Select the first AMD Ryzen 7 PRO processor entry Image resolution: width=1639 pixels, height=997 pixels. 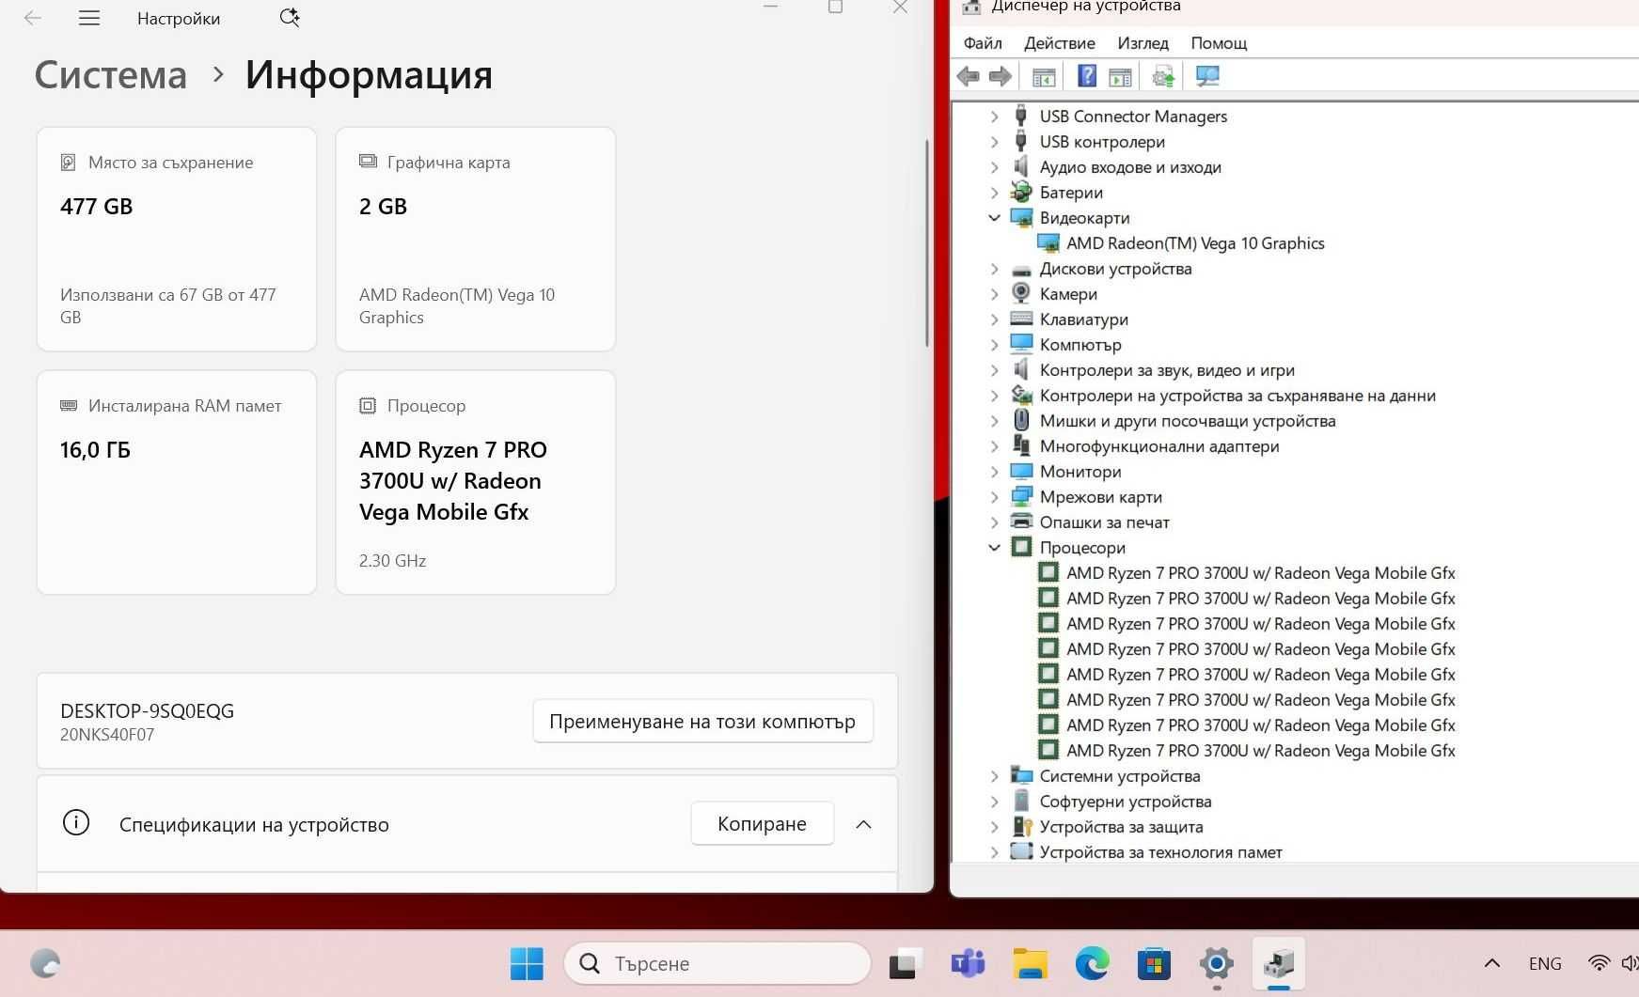1260,573
